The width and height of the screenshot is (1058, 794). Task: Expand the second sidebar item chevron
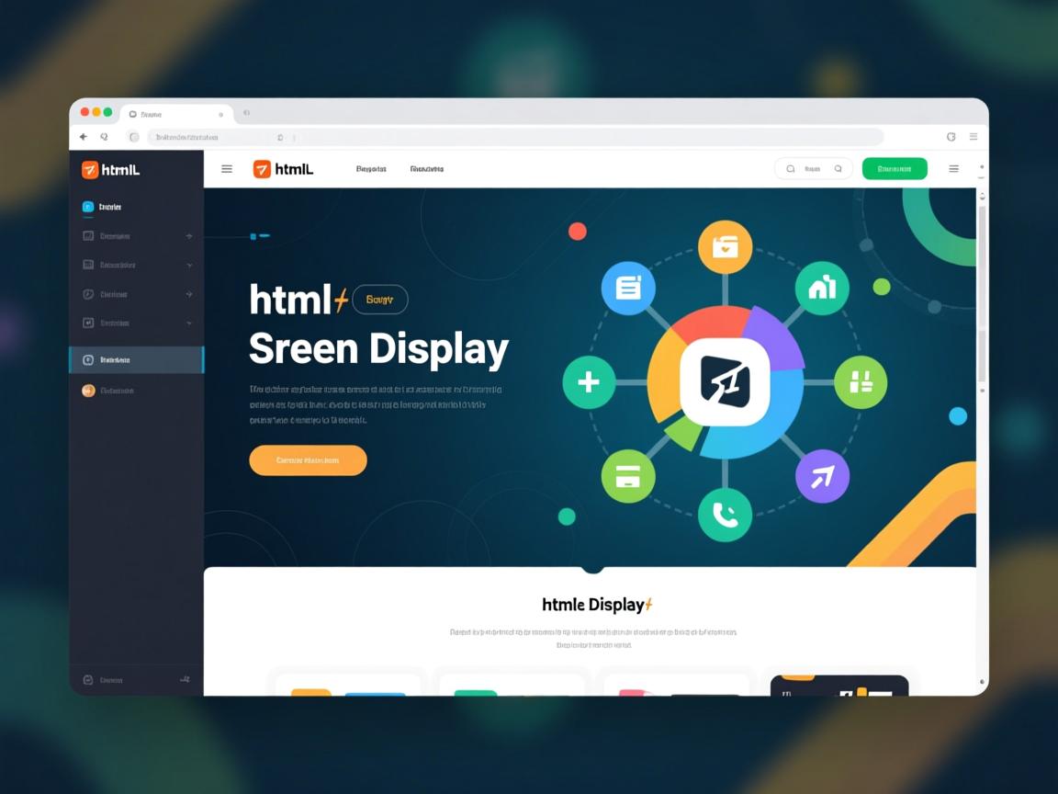click(189, 265)
